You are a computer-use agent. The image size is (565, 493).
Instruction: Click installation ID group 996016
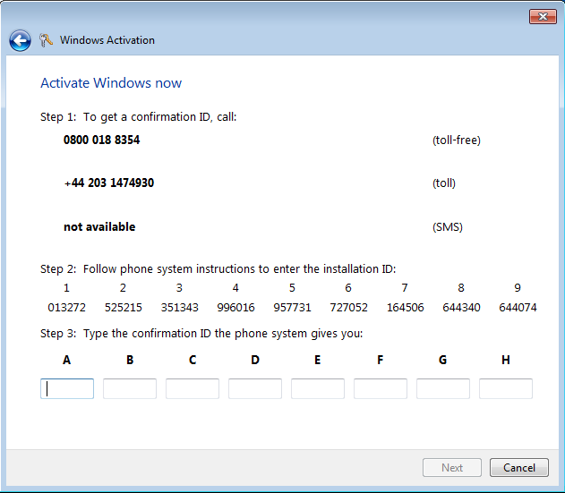235,308
